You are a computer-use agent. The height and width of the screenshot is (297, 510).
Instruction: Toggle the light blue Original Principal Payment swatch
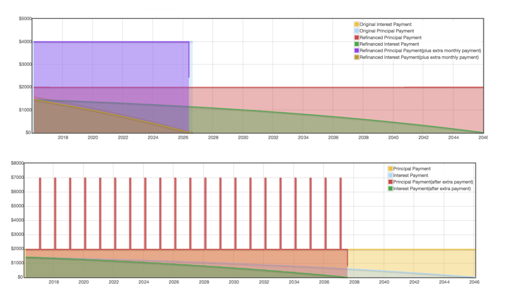(x=357, y=31)
